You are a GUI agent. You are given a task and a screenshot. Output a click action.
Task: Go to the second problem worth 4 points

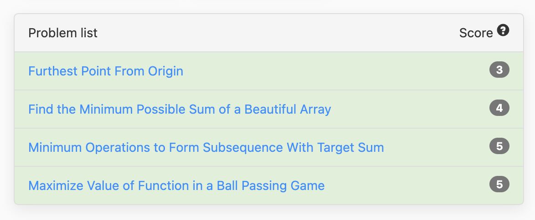point(180,110)
